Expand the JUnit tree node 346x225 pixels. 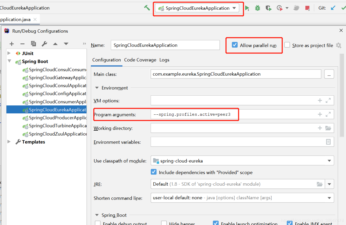pos(9,53)
